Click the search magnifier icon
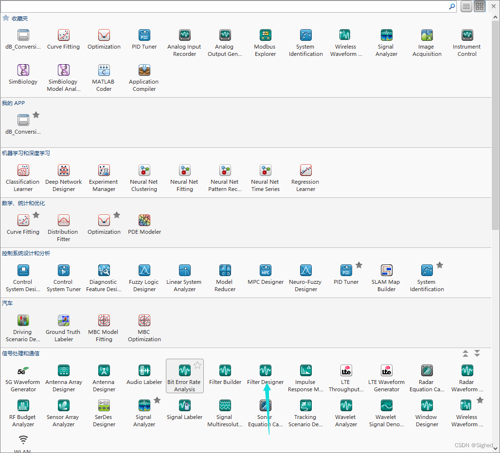 452,6
